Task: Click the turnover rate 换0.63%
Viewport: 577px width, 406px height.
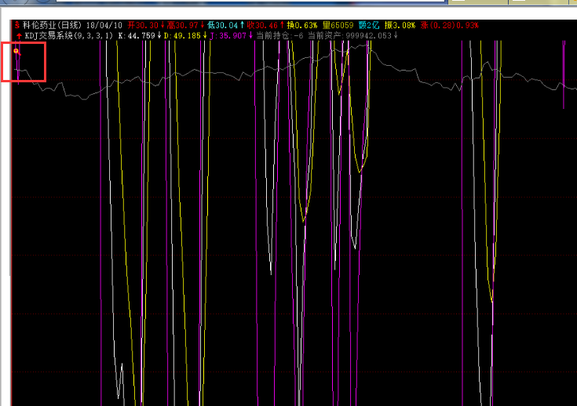Action: [x=302, y=25]
